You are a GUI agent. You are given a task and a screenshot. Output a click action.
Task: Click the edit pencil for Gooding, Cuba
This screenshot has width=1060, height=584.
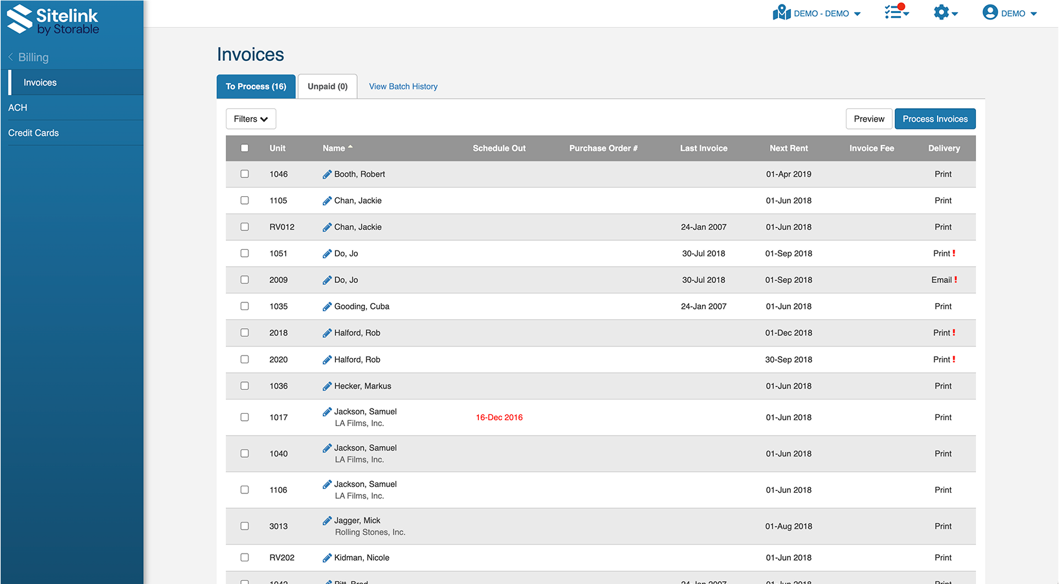327,307
